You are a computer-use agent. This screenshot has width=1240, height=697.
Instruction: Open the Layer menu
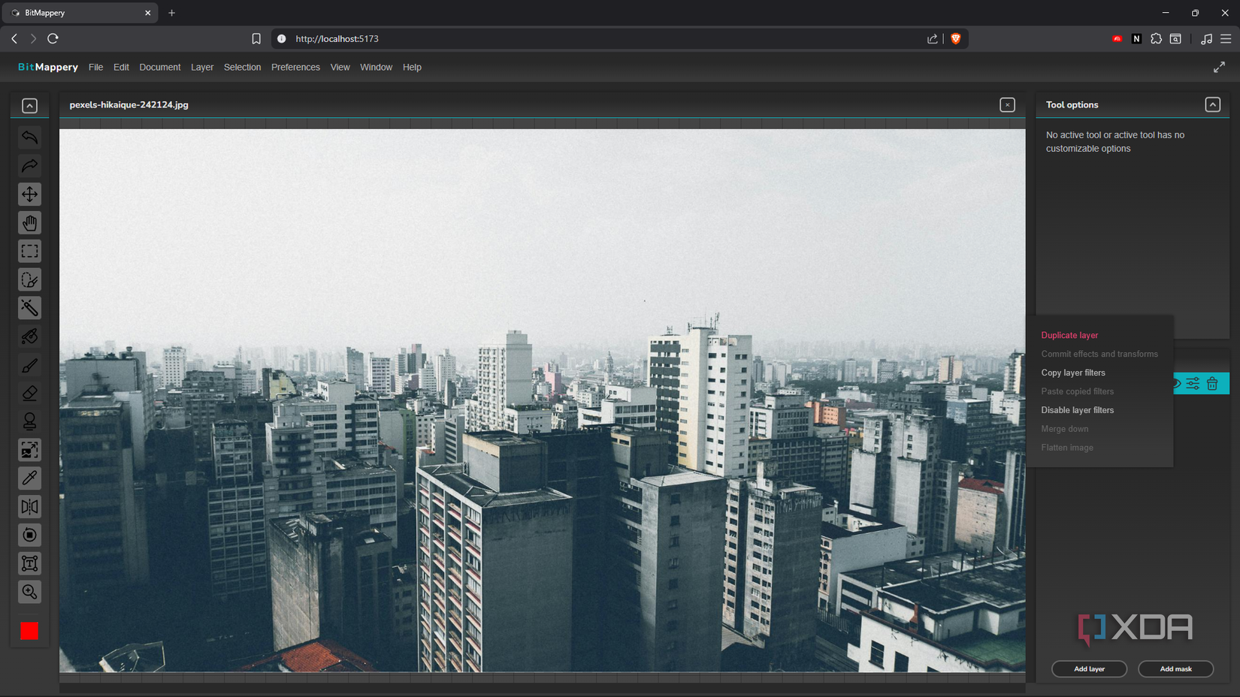pyautogui.click(x=202, y=68)
